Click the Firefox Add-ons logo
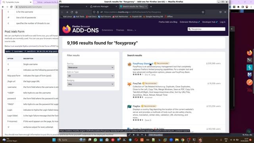254x143 pixels. 81,29
